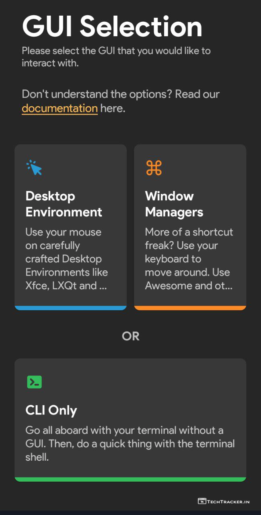The height and width of the screenshot is (515, 261).
Task: Select the Window Managers card title
Action: (174, 204)
